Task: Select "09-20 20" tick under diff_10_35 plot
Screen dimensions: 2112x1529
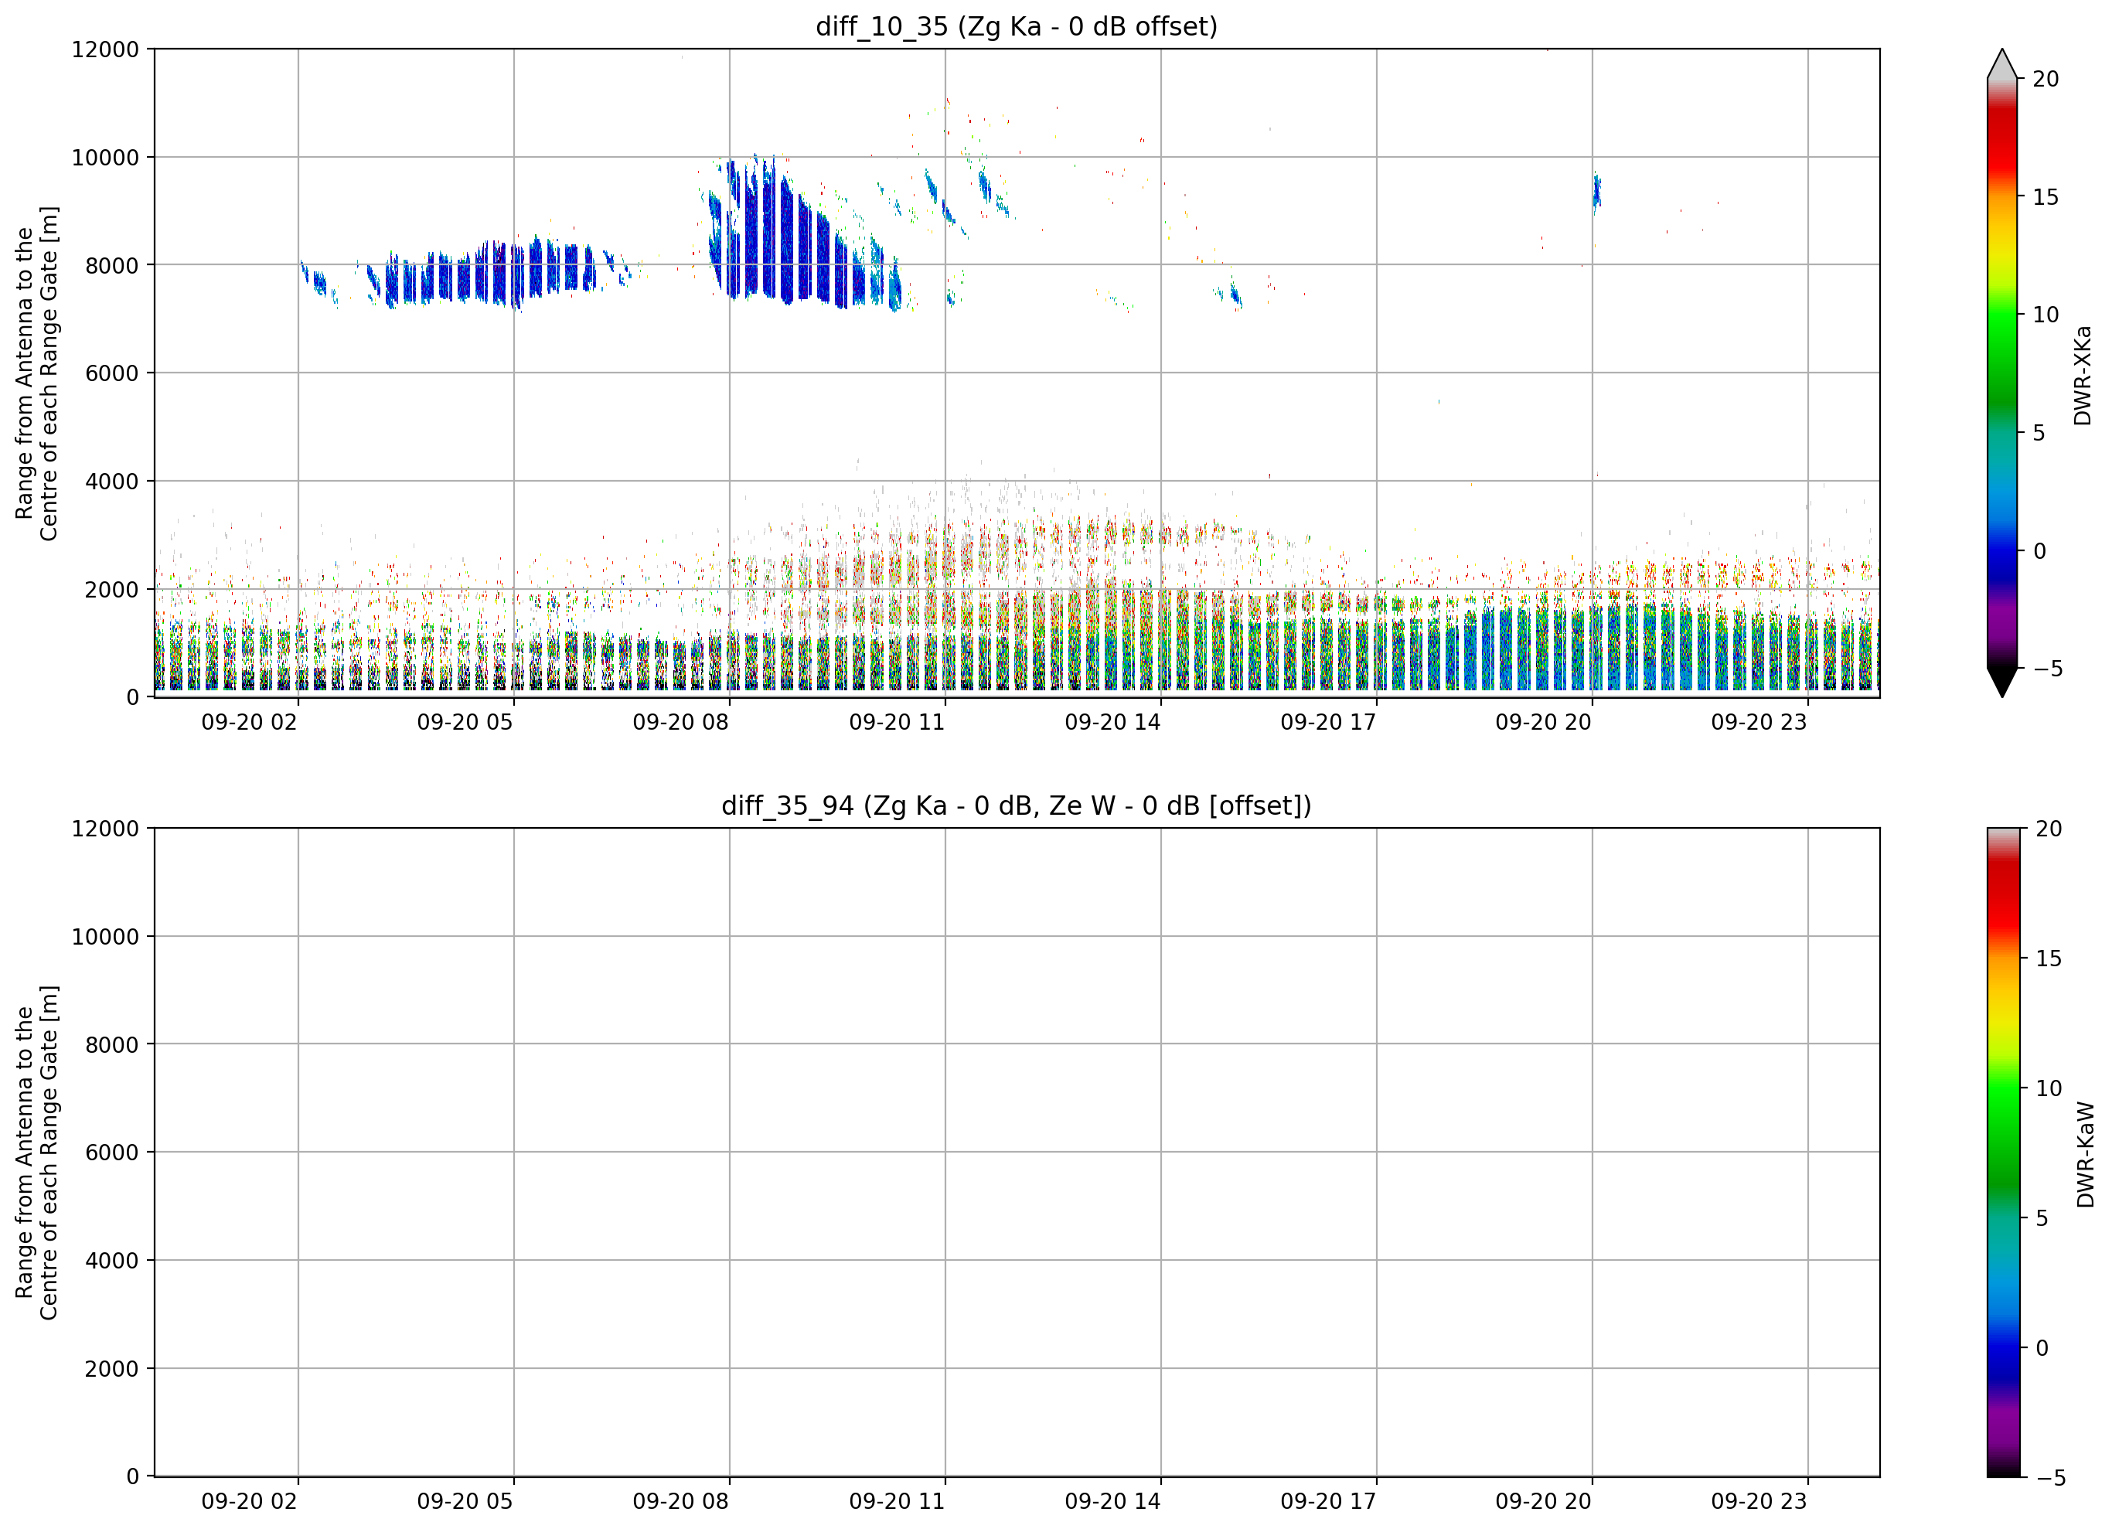Action: click(x=1544, y=723)
